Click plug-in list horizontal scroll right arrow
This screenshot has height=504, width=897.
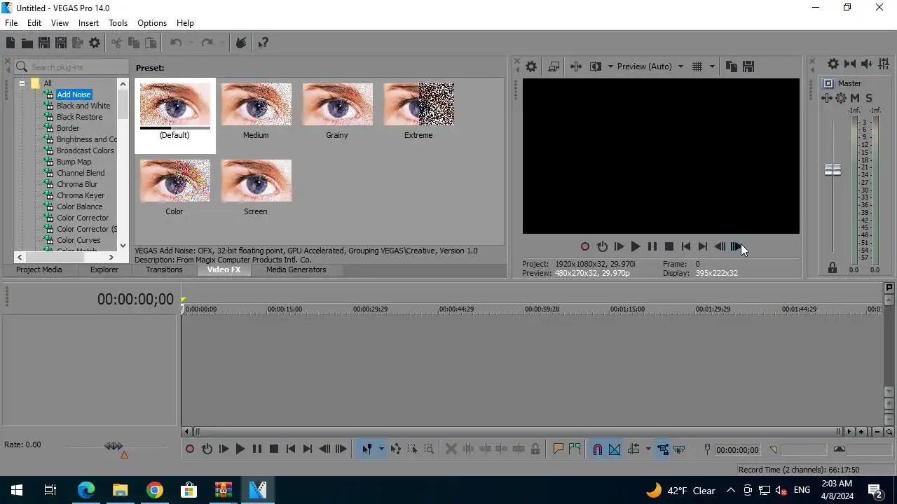(111, 257)
